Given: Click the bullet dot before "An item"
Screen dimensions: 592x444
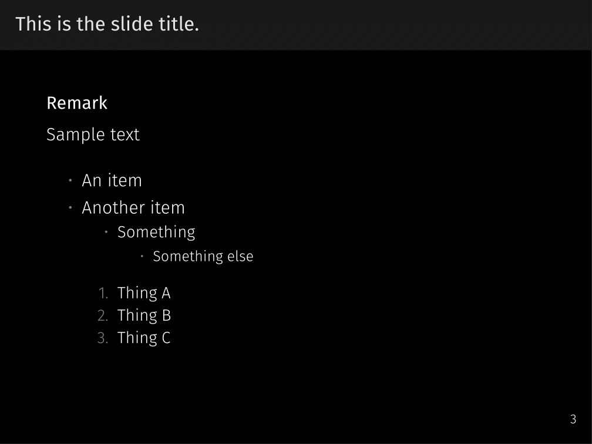Looking at the screenshot, I should tap(70, 180).
